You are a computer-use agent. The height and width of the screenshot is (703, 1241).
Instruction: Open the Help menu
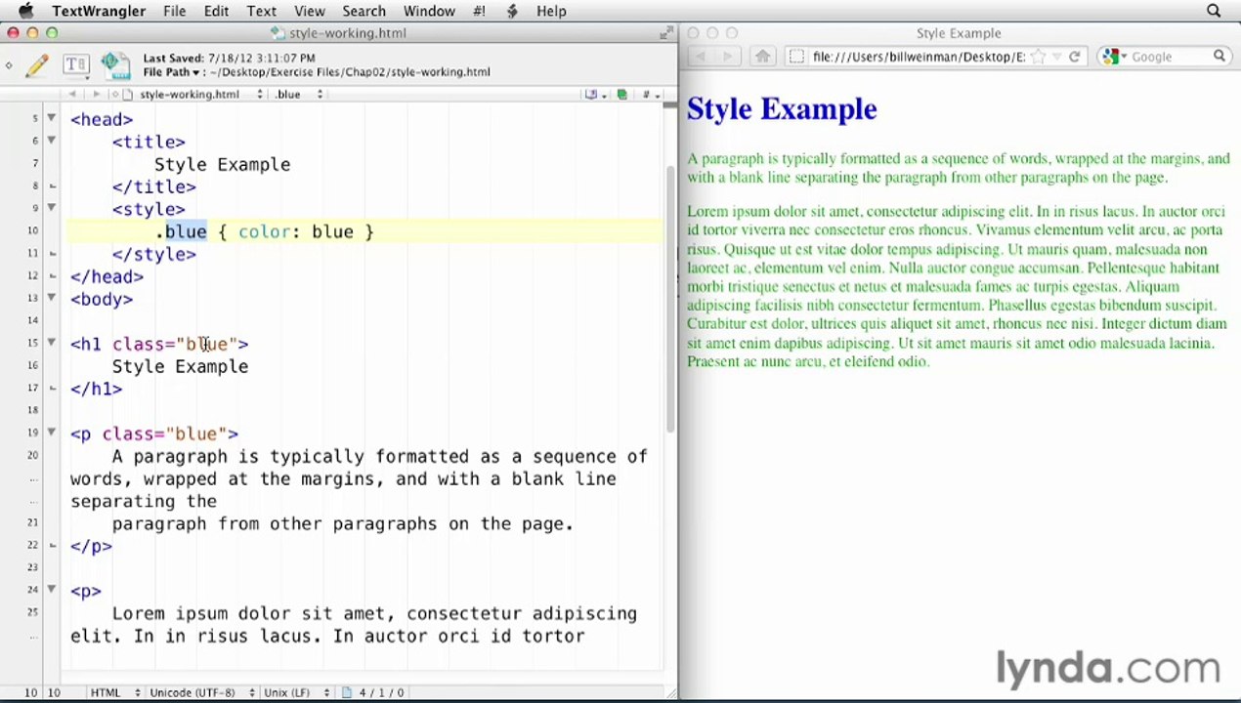click(x=551, y=11)
